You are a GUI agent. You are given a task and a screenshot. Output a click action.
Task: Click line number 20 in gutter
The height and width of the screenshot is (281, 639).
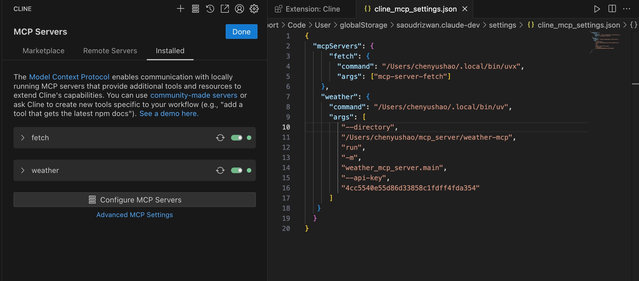[x=286, y=228]
